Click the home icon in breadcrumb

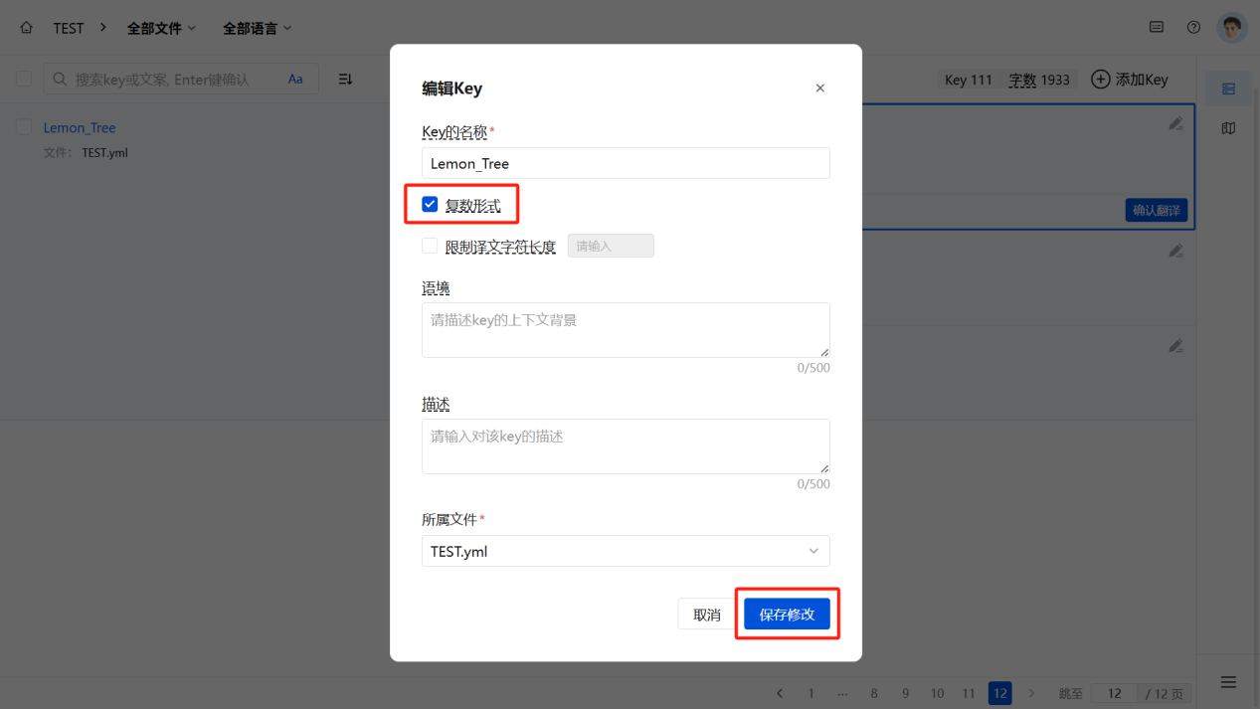27,28
